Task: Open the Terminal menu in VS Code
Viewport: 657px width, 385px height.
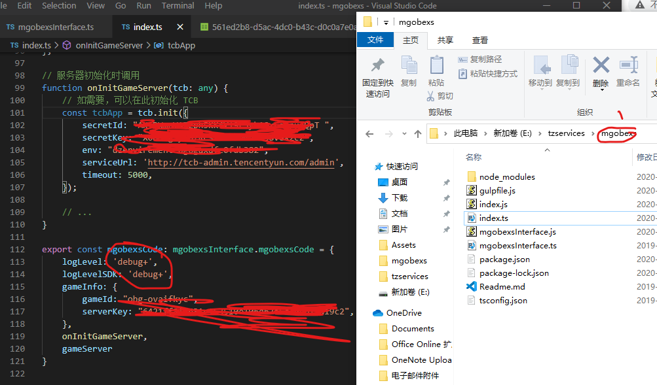Action: click(x=178, y=5)
